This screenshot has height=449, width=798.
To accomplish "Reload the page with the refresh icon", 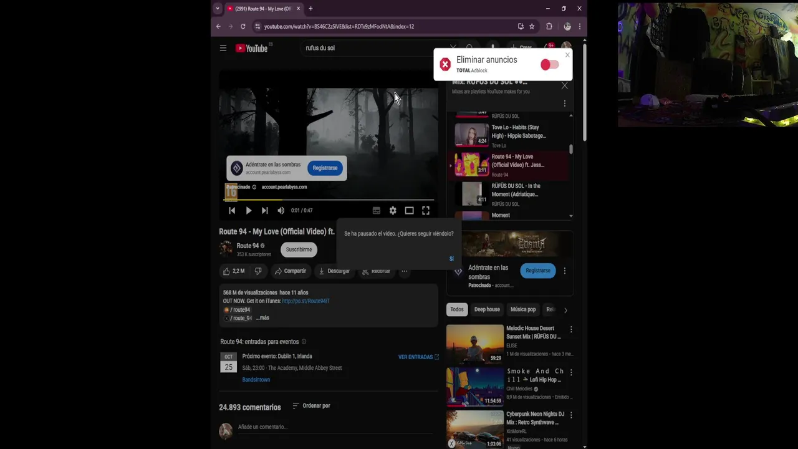I will 243,26.
